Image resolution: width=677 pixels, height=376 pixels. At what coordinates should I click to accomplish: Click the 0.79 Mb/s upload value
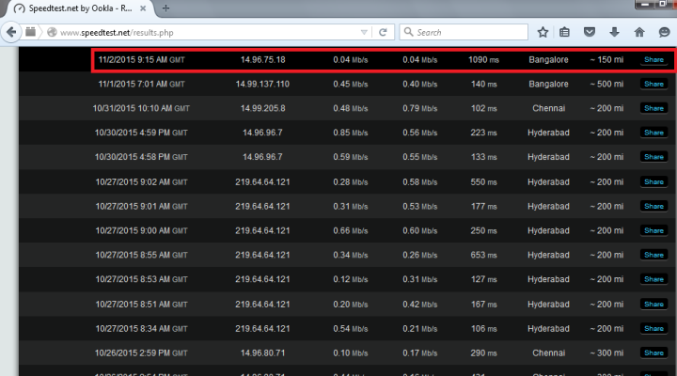click(419, 108)
